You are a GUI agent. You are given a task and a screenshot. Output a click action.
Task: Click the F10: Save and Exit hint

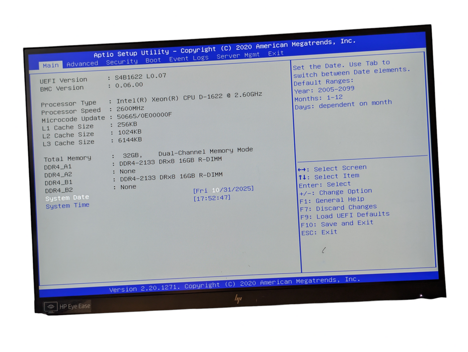click(337, 224)
